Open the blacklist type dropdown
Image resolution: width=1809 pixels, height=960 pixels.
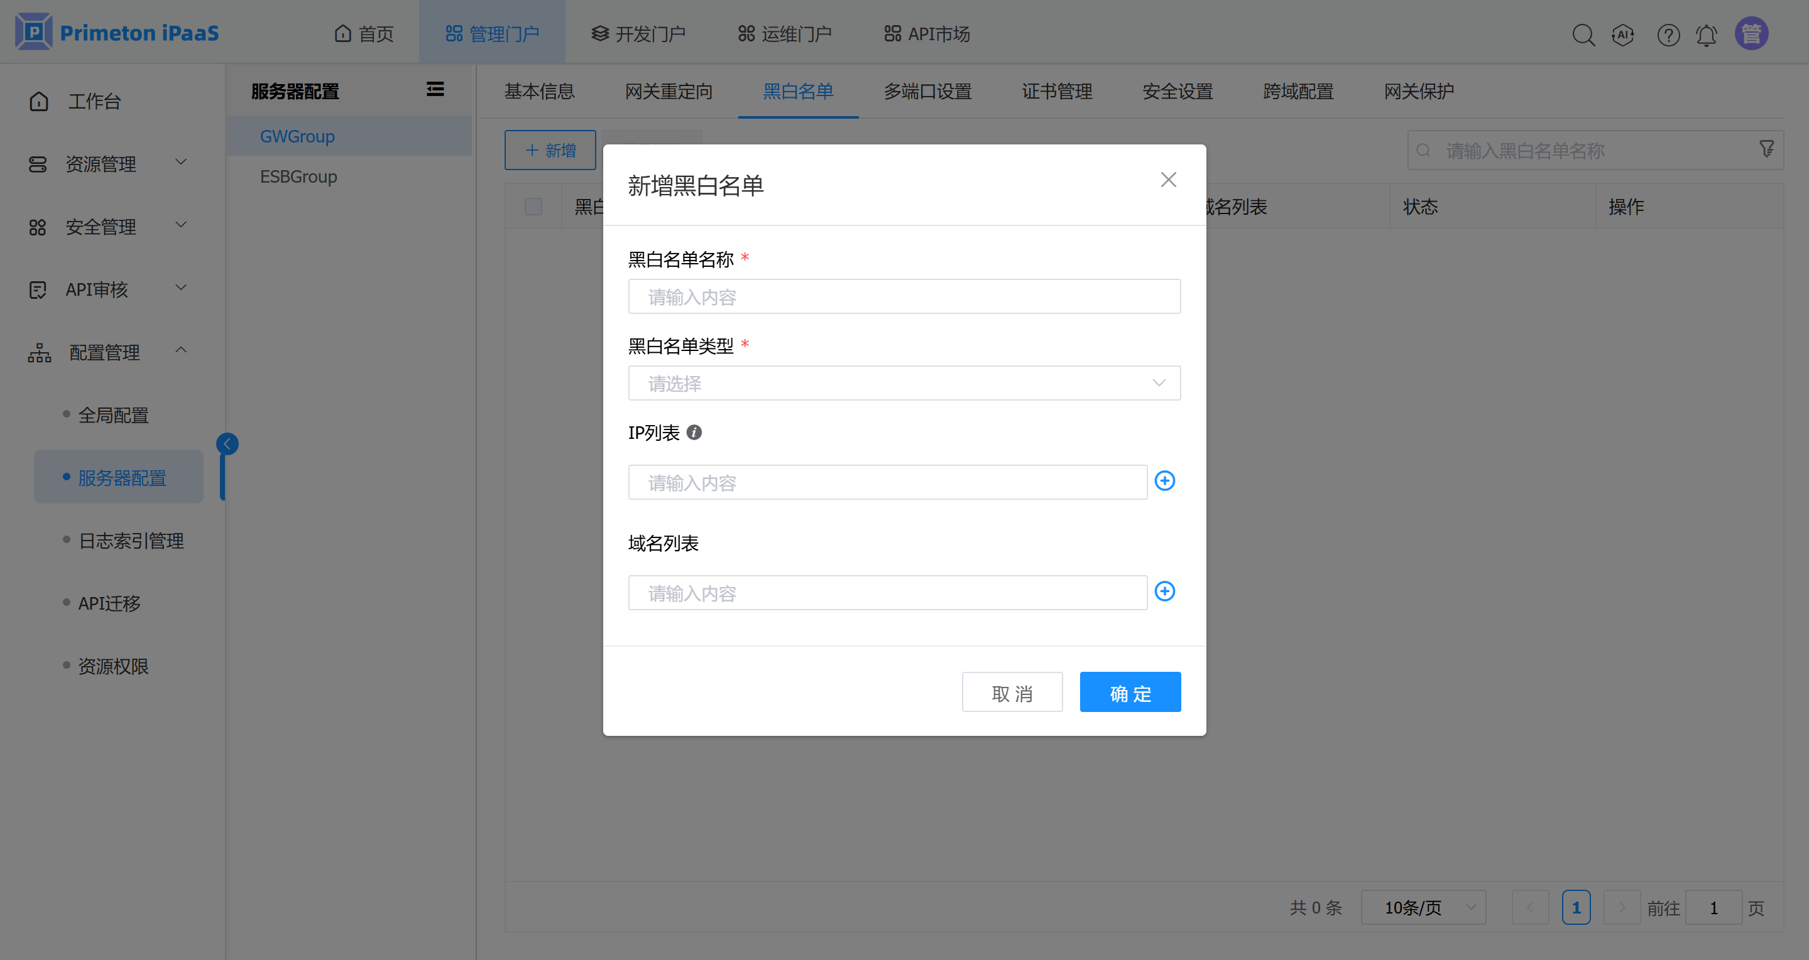point(904,383)
